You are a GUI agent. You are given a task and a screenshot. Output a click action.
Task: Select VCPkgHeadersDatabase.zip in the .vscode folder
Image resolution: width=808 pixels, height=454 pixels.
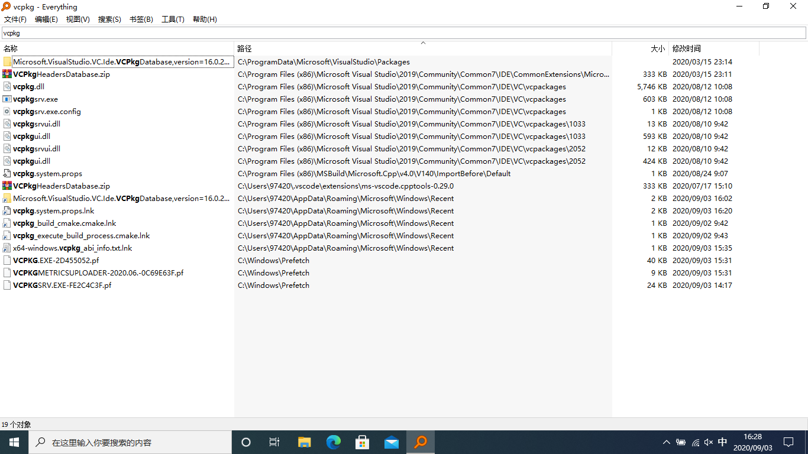[x=62, y=186]
